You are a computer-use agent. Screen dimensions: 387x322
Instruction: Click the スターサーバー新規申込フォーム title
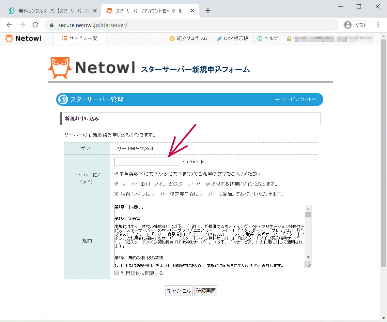point(195,69)
